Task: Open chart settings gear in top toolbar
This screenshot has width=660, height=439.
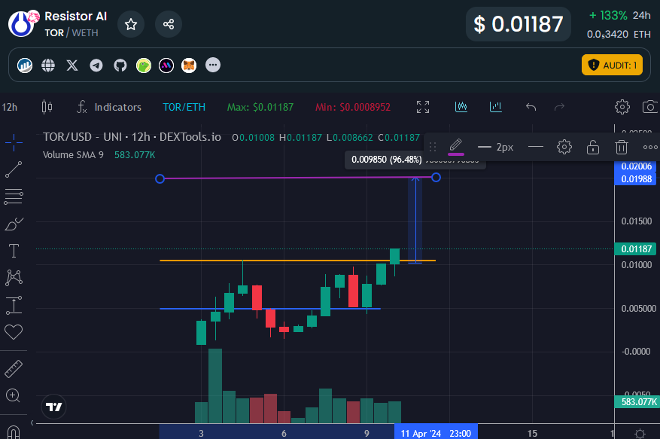Action: (x=622, y=107)
